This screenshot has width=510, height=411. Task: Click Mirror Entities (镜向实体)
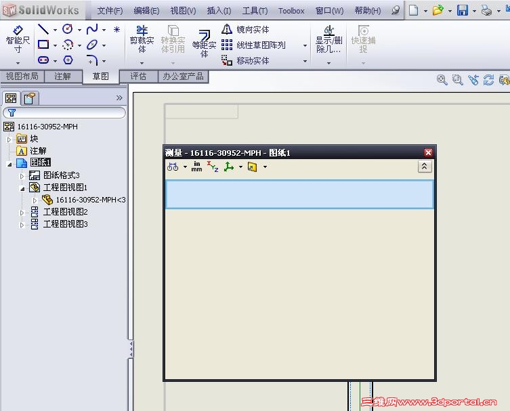[x=245, y=30]
